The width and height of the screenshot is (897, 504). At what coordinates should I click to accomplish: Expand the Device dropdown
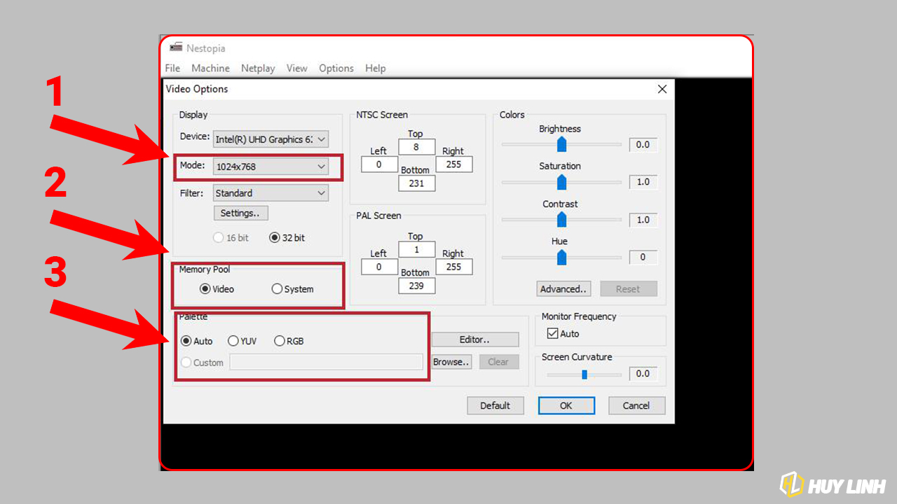pos(271,139)
